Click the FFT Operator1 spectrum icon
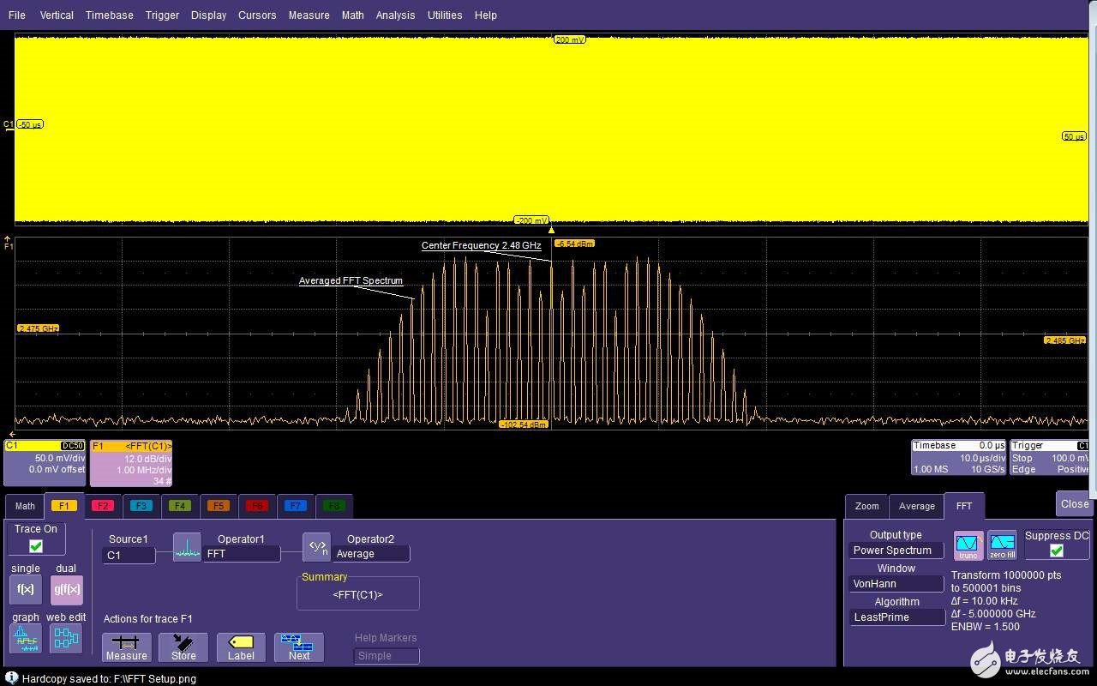 click(187, 547)
